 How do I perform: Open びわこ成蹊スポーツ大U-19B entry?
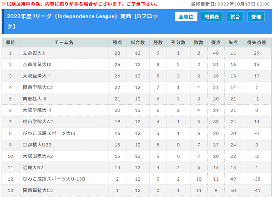click(x=54, y=179)
